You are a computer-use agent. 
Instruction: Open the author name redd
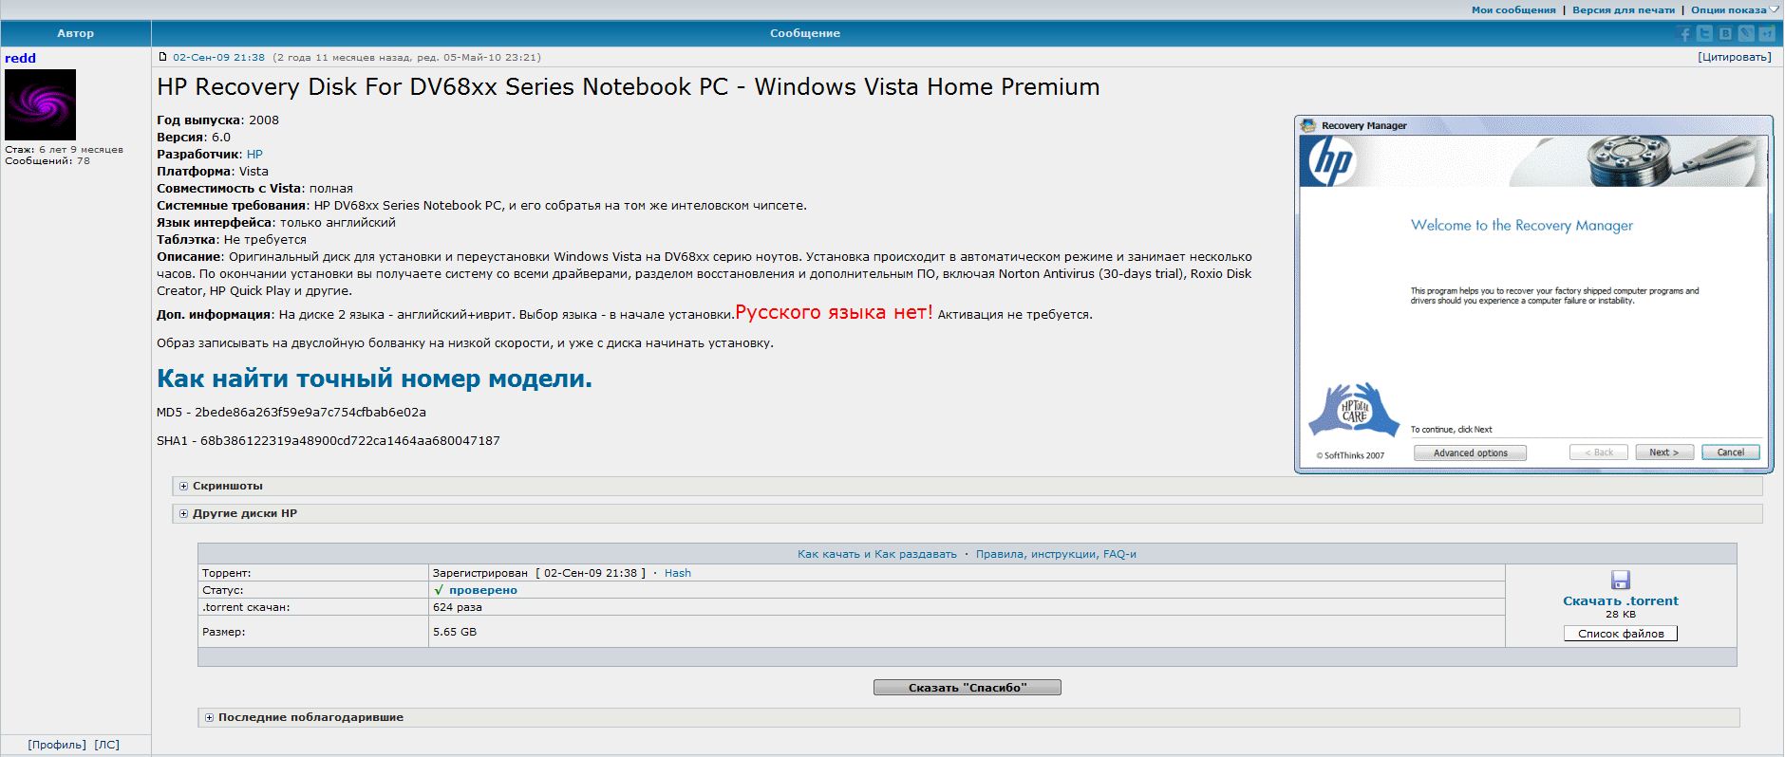pyautogui.click(x=20, y=58)
